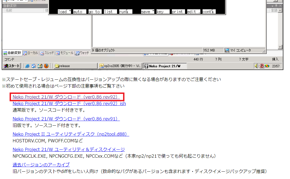The height and width of the screenshot is (179, 290).
Task: Click the My Computer icon in status bar
Action: click(x=227, y=50)
